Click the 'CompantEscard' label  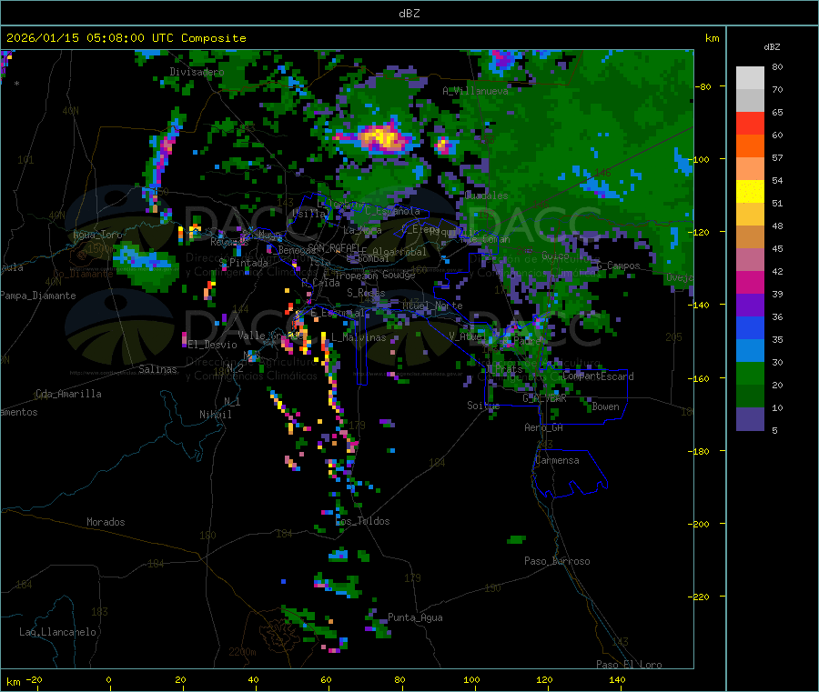point(598,376)
